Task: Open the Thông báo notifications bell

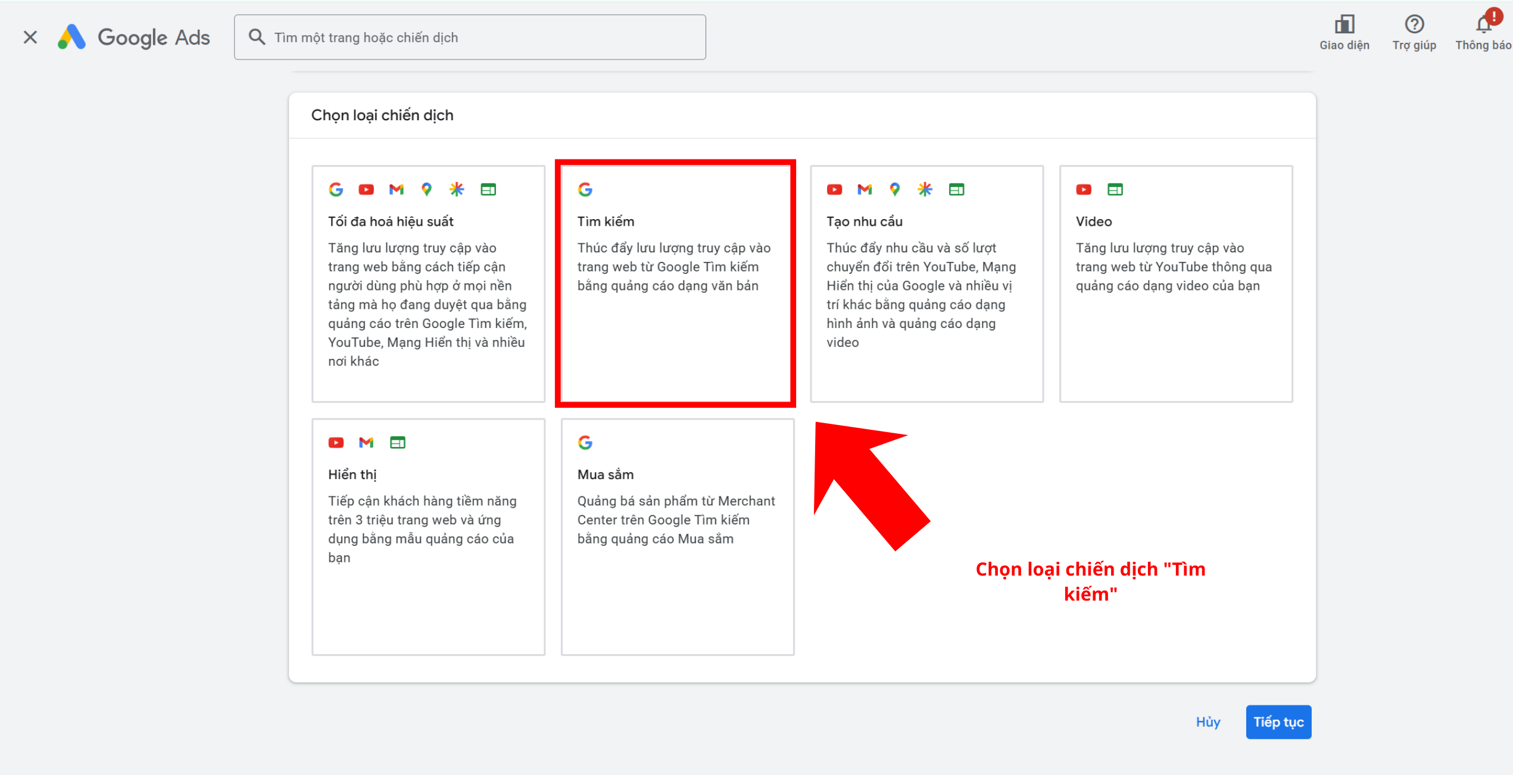Action: (1483, 24)
